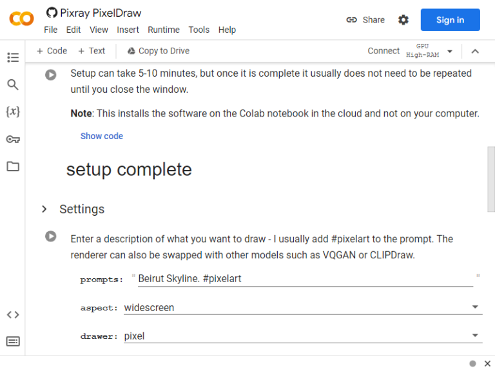Open the table of contents sidebar icon

(x=13, y=57)
